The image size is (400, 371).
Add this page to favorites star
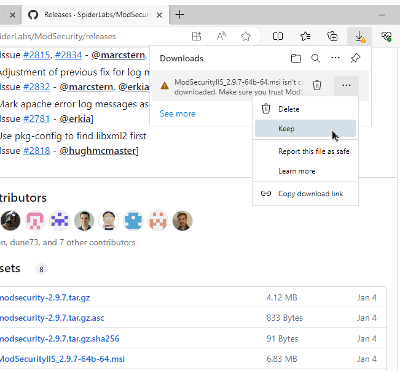pos(246,36)
